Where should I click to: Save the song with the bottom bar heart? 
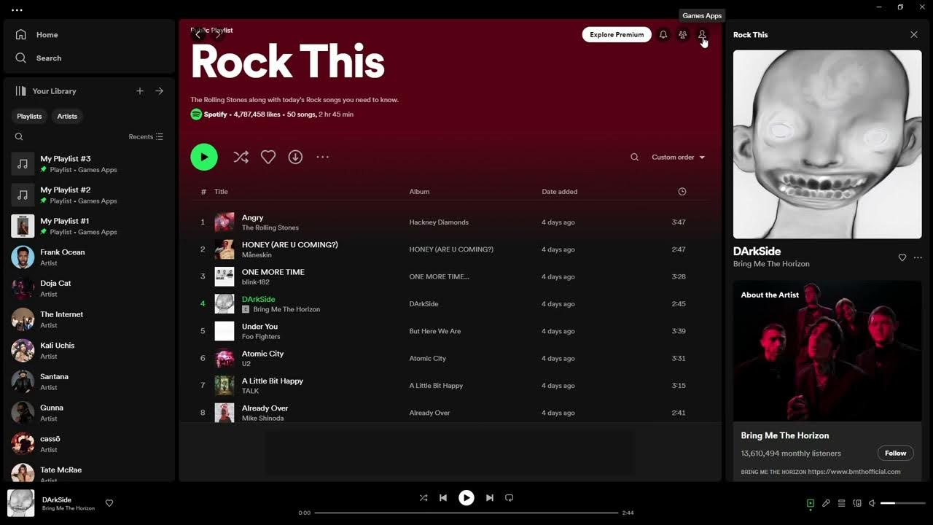[109, 503]
